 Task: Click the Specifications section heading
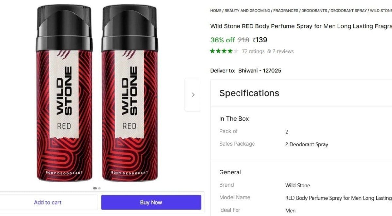(249, 93)
